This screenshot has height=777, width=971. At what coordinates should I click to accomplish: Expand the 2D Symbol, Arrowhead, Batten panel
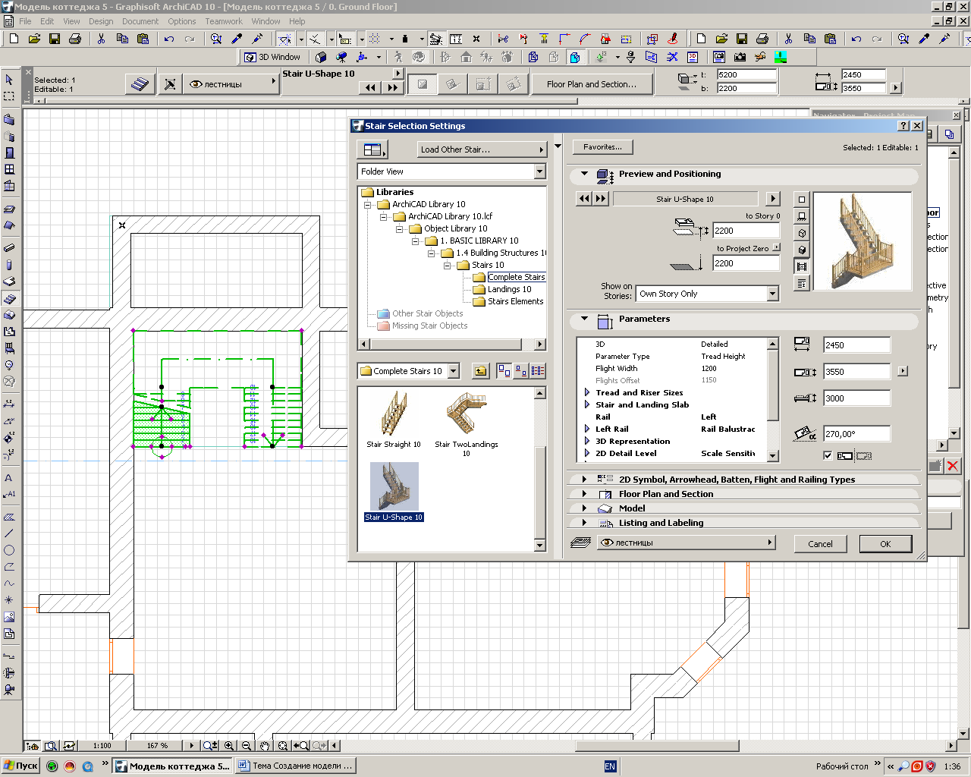pyautogui.click(x=584, y=480)
